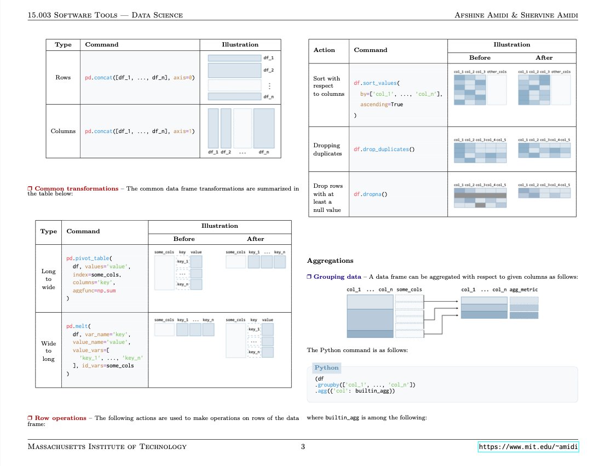Click the stacked rows concat illustration

coord(240,77)
